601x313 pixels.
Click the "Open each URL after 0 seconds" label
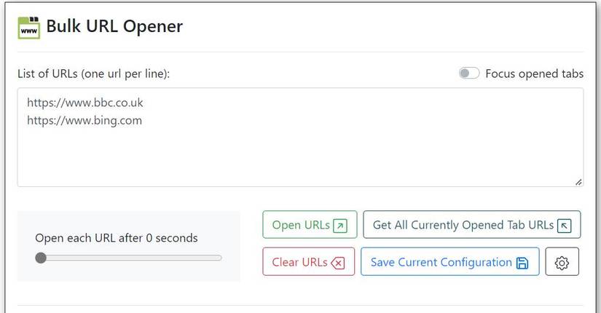[x=117, y=238]
